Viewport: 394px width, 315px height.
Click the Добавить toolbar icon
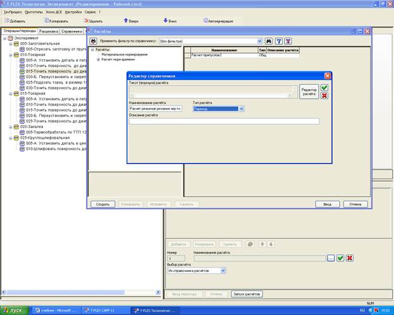tap(7, 21)
